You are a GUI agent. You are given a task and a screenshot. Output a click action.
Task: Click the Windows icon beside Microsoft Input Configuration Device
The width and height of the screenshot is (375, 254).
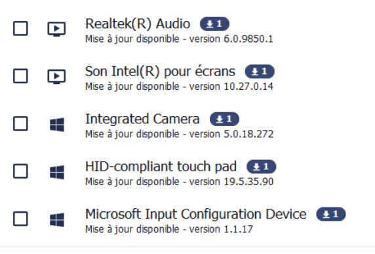tap(57, 220)
